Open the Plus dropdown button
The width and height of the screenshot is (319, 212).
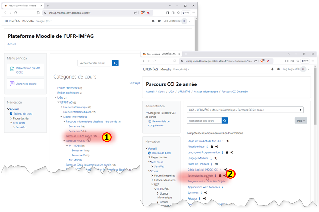300,121
